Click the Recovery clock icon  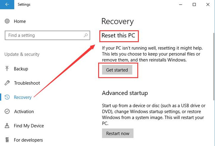point(7,97)
